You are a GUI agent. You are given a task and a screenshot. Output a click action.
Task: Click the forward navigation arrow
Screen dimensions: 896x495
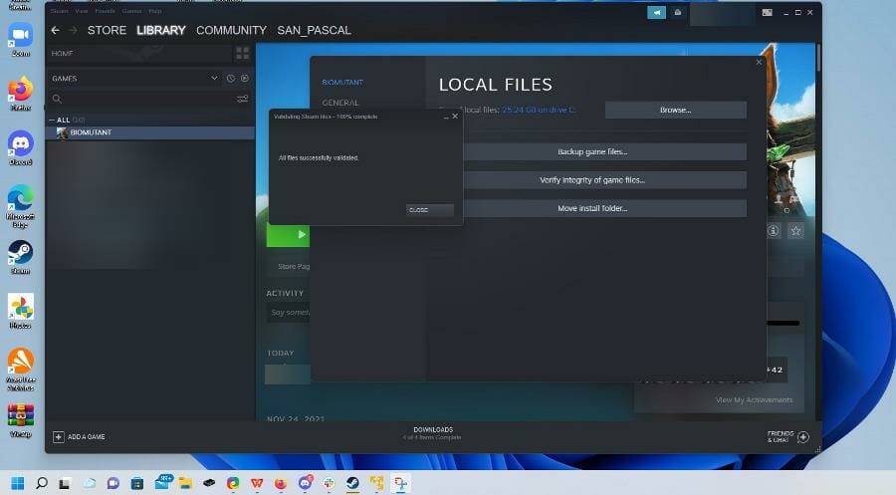pyautogui.click(x=73, y=30)
